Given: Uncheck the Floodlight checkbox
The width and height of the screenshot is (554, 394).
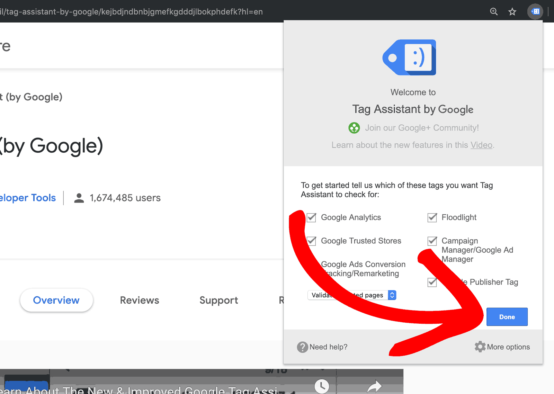Looking at the screenshot, I should 432,217.
